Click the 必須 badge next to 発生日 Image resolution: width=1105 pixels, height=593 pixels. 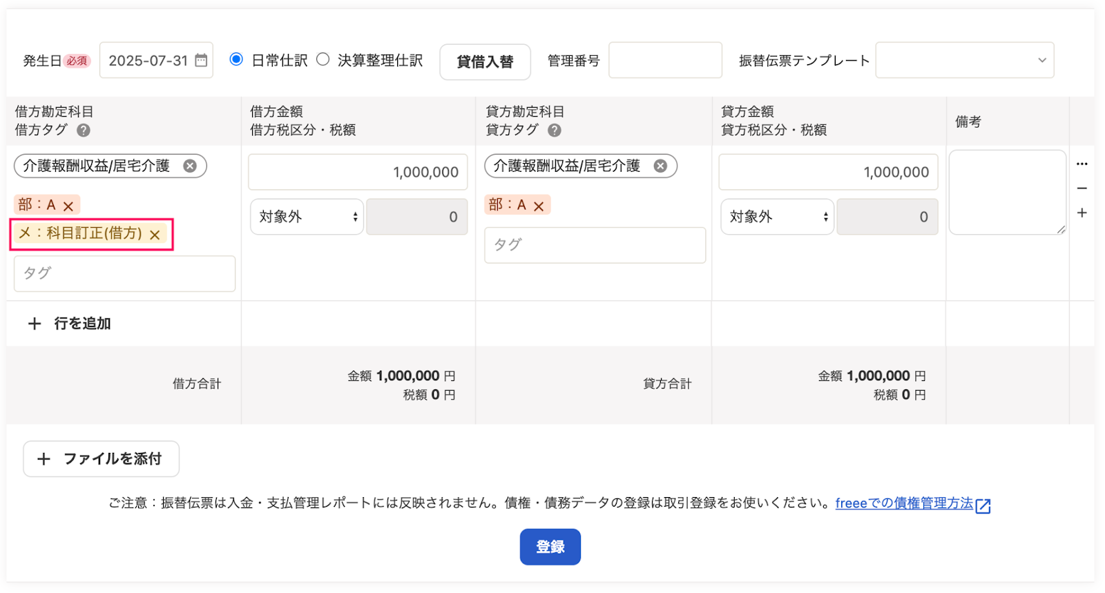[x=77, y=61]
